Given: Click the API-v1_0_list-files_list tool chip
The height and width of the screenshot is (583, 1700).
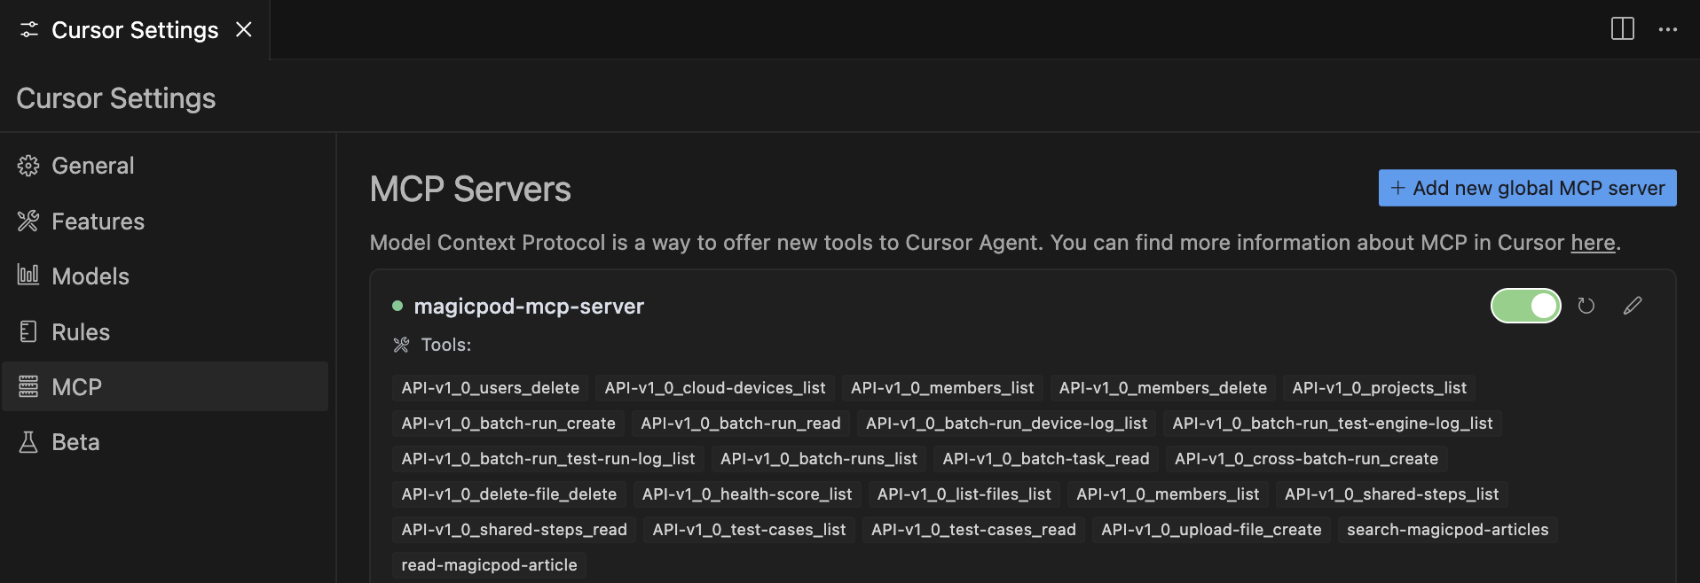Looking at the screenshot, I should (964, 494).
